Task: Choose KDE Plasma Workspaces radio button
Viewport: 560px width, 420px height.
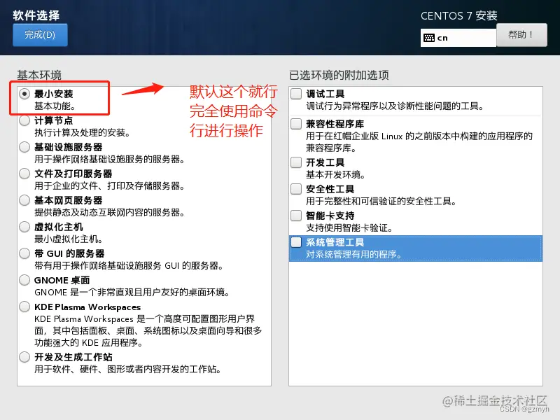Action: pyautogui.click(x=24, y=307)
